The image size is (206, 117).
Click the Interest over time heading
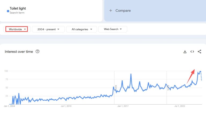click(x=19, y=52)
